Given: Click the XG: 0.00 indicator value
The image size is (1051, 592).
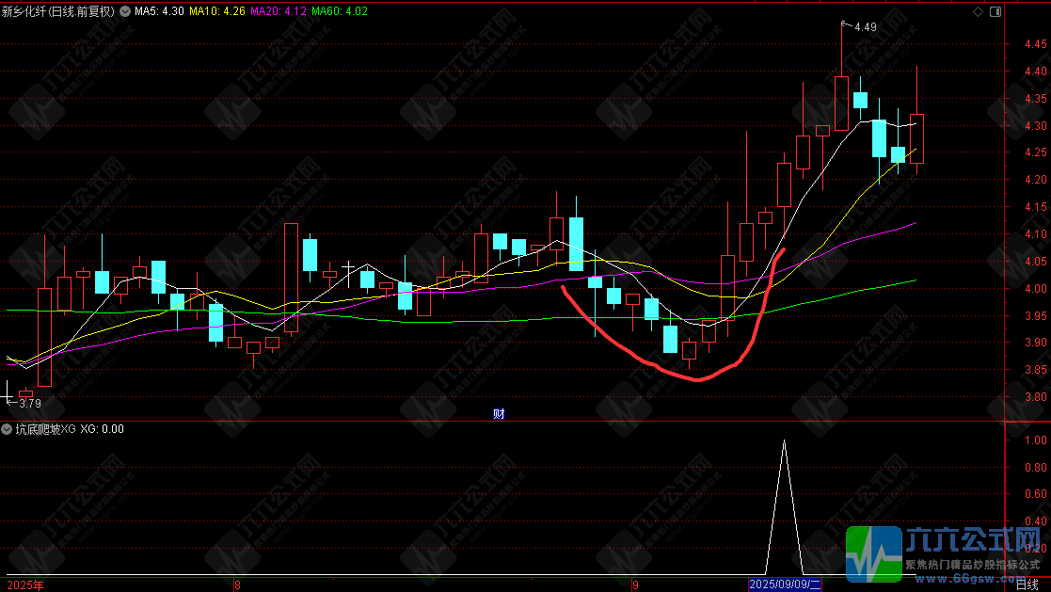Looking at the screenshot, I should [x=102, y=429].
